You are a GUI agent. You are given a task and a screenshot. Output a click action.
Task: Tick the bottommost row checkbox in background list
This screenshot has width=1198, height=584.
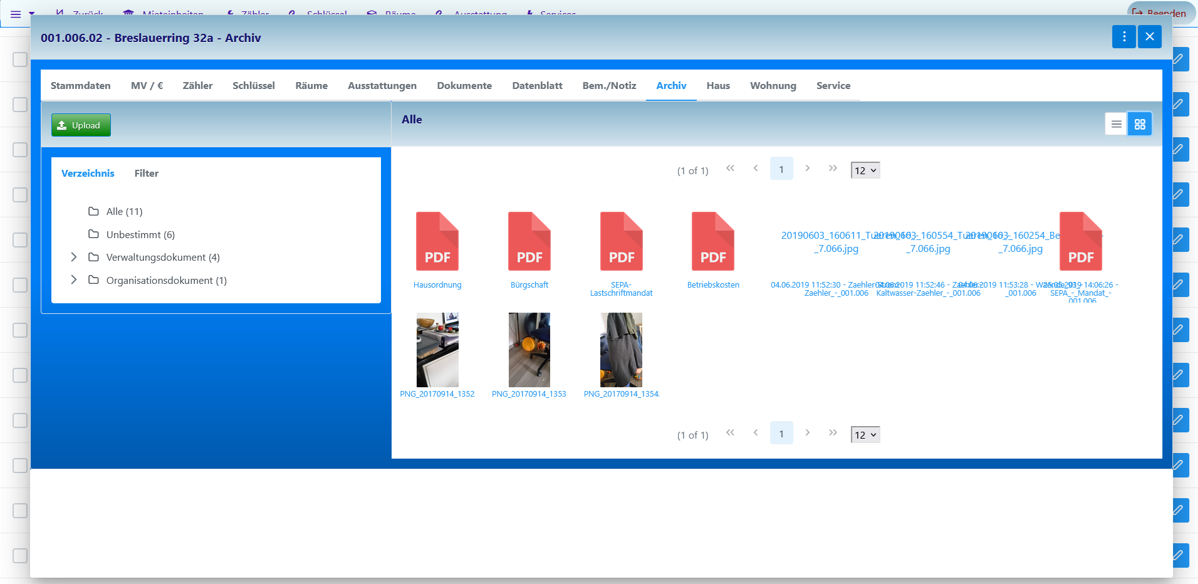tap(20, 556)
